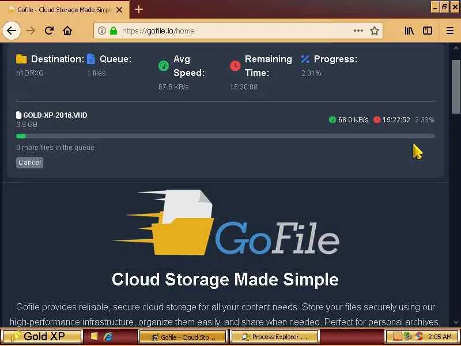Screen dimensions: 461x346
Task: Go back using the browser back arrow
Action: pyautogui.click(x=12, y=31)
